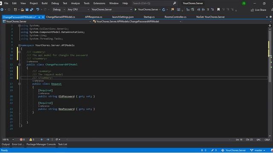The width and height of the screenshot is (273, 153).
Task: Click the Live Share button
Action: [x=258, y=10]
